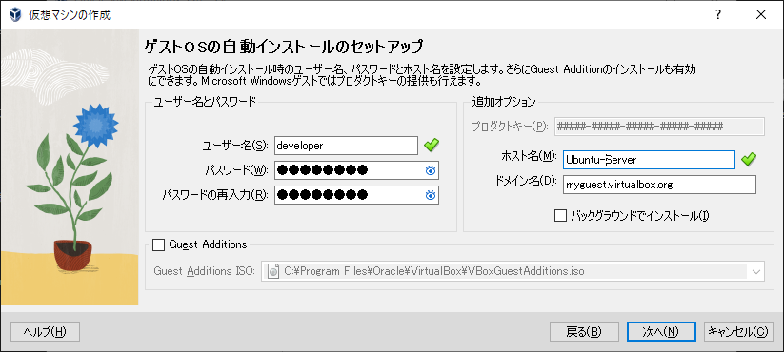Click the プロダクトキー(P) label

510,127
